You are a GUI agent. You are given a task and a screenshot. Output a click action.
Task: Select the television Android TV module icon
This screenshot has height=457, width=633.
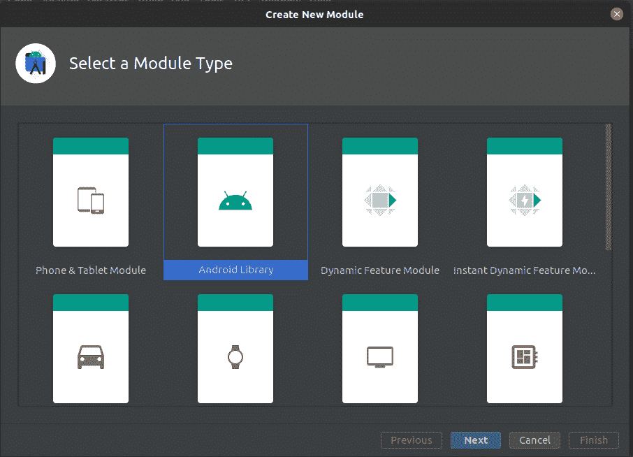380,356
